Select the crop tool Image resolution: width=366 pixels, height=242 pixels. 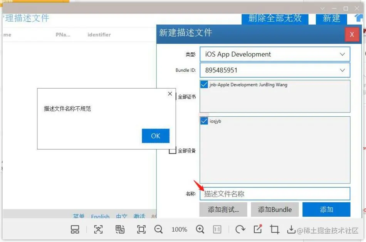274,229
